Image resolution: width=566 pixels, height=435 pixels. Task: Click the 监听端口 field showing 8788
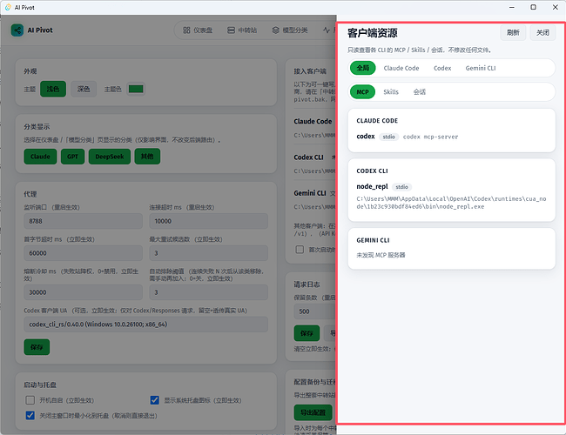(84, 221)
